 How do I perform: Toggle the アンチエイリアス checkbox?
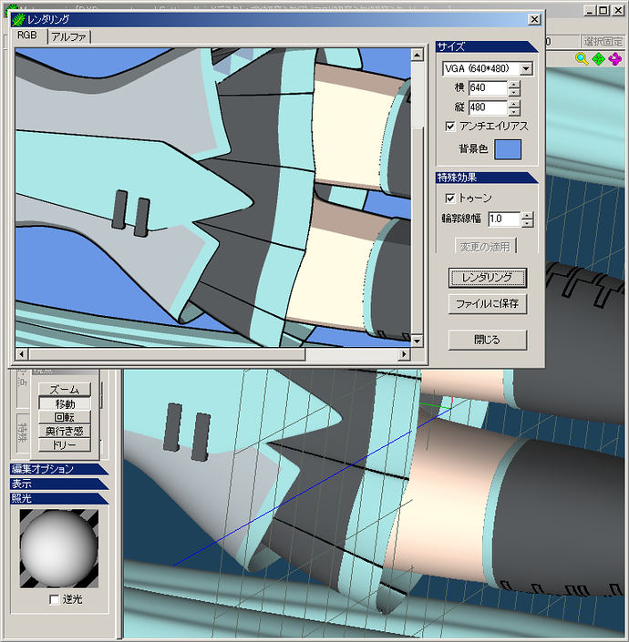(450, 126)
